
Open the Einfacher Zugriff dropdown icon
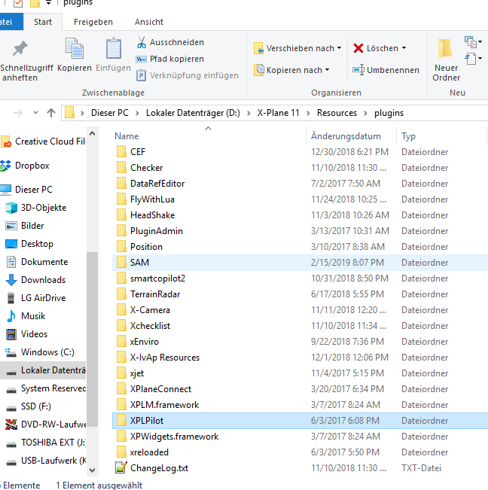(x=473, y=59)
